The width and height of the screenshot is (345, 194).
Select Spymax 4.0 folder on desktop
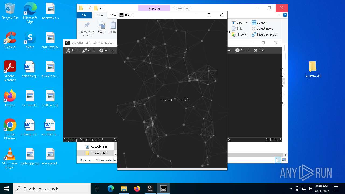point(313,69)
